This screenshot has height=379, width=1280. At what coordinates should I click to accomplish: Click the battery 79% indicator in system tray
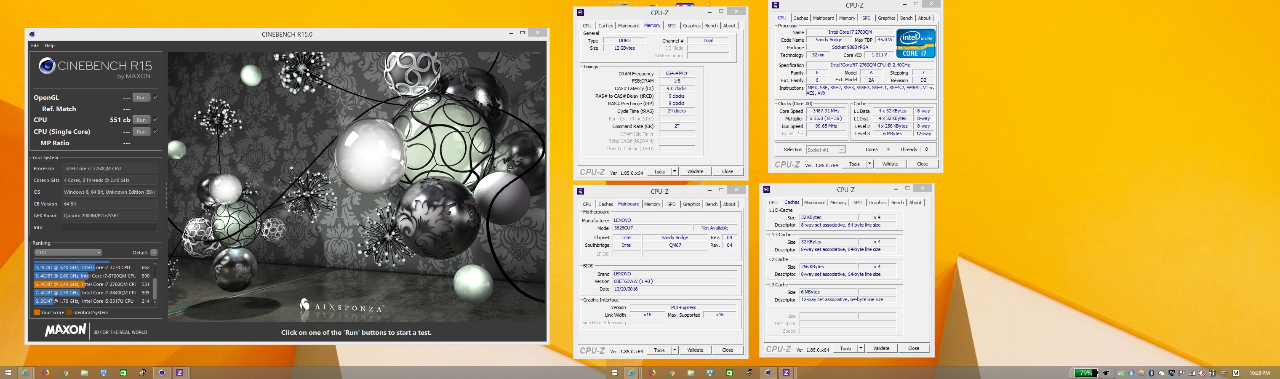(x=1087, y=373)
